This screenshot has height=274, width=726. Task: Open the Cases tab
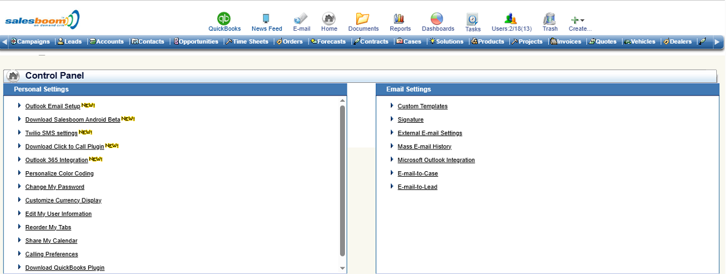click(x=409, y=42)
